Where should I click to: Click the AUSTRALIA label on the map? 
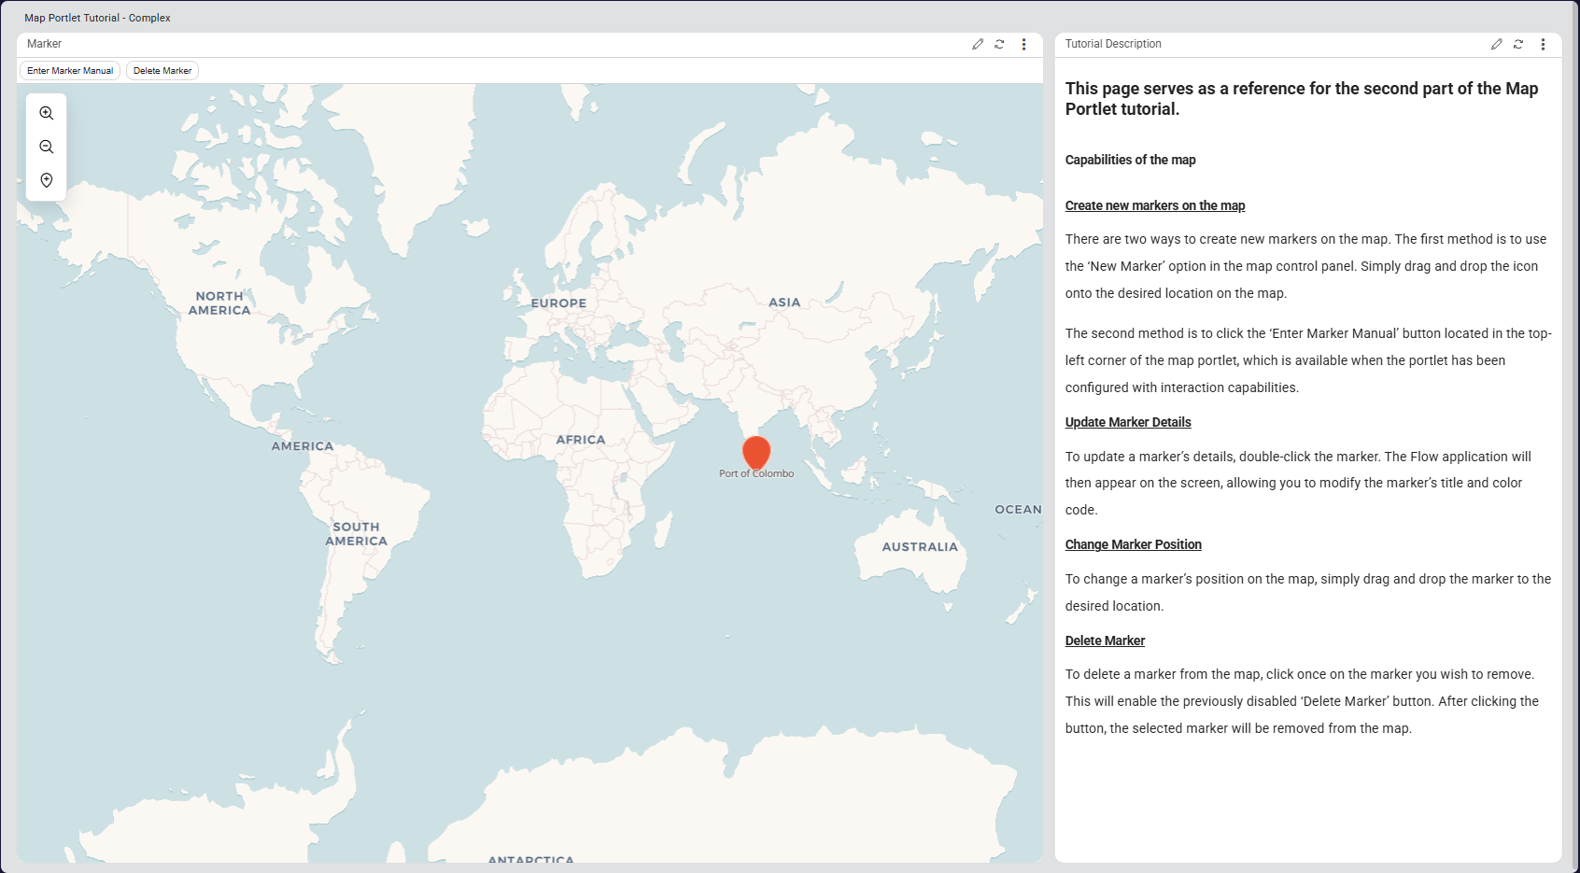920,547
